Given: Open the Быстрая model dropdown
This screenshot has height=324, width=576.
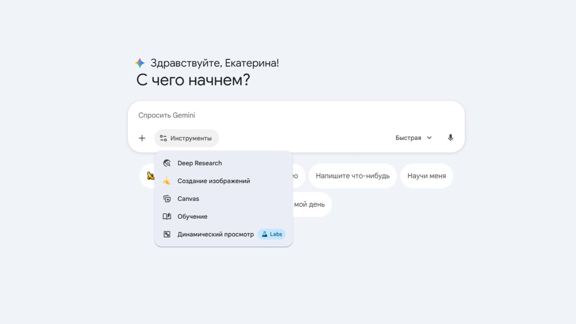Looking at the screenshot, I should tap(408, 138).
